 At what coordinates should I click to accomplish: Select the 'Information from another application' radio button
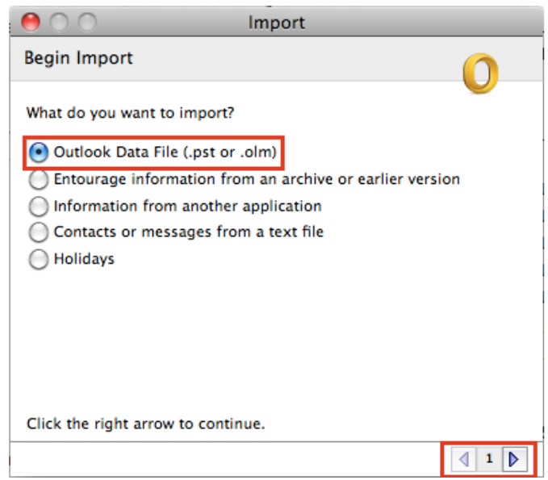(39, 207)
